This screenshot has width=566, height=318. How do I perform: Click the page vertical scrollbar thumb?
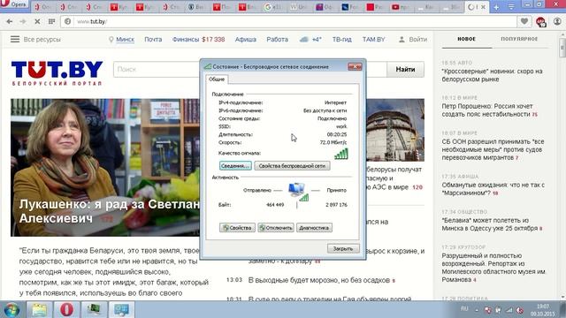point(562,48)
